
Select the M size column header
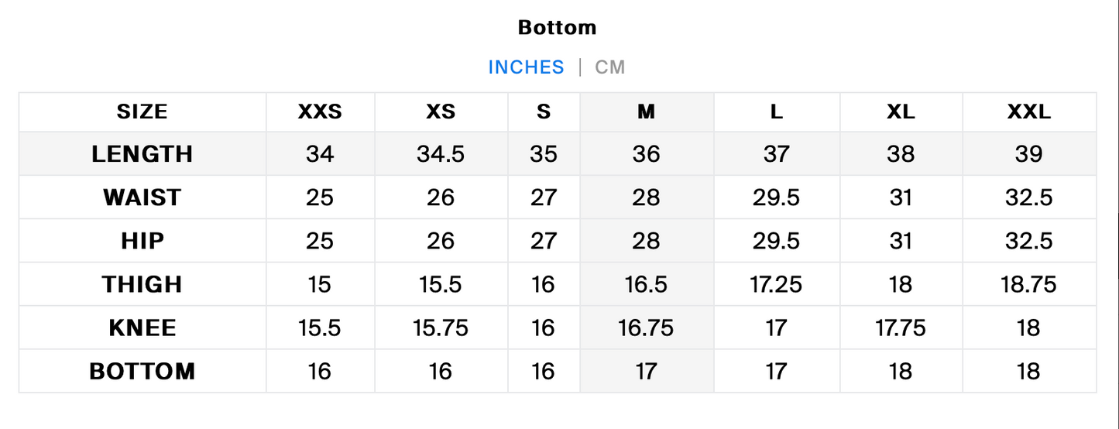(647, 112)
